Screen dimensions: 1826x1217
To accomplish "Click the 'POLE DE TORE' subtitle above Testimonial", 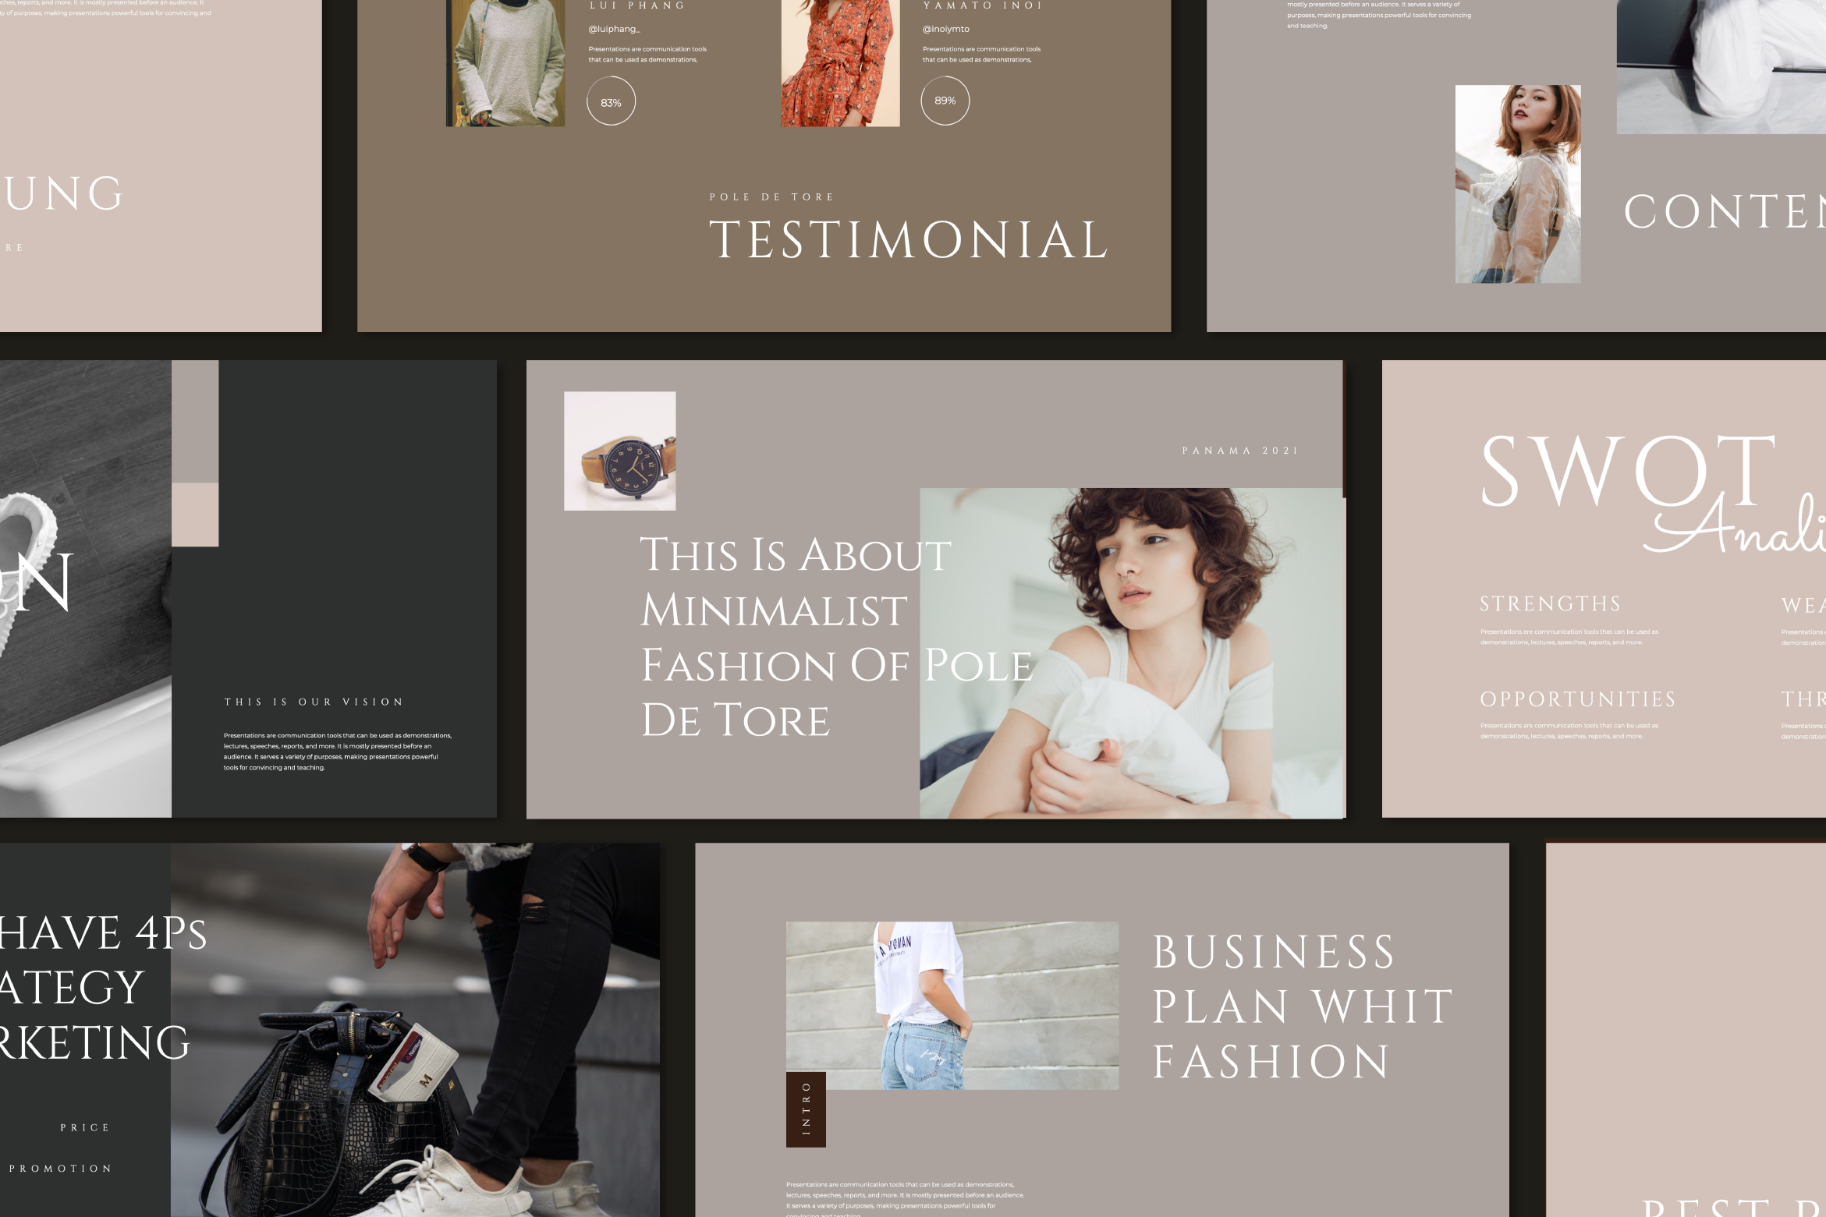I will pyautogui.click(x=771, y=197).
